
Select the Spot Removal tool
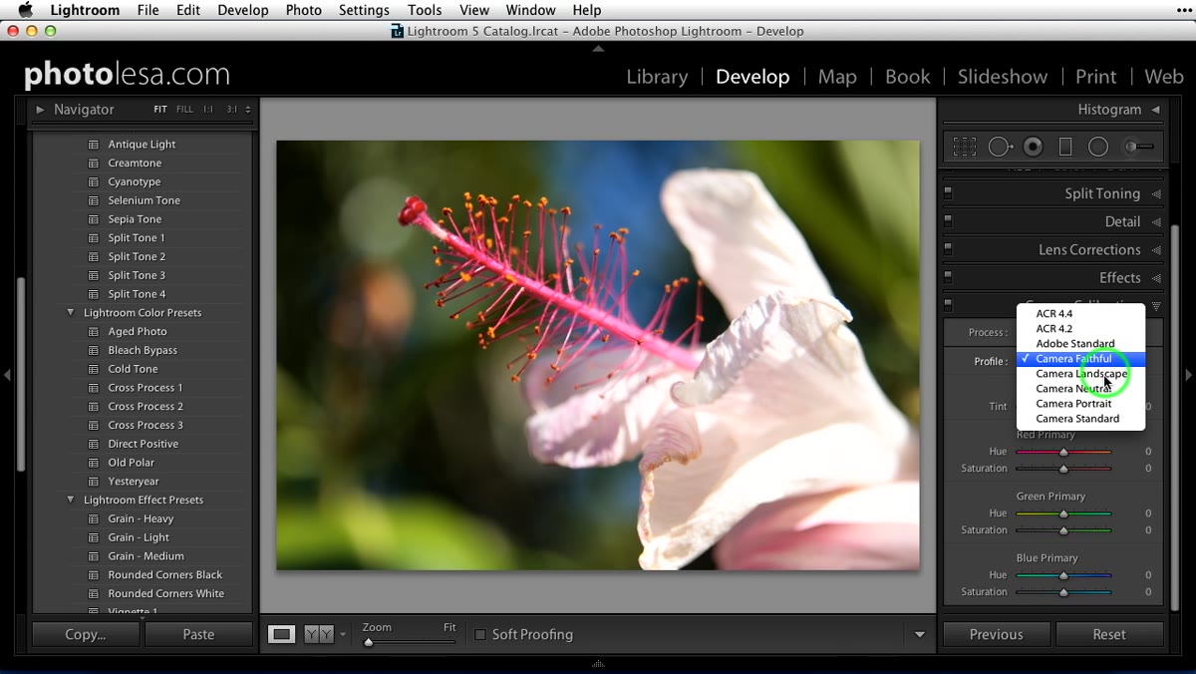pyautogui.click(x=1000, y=147)
